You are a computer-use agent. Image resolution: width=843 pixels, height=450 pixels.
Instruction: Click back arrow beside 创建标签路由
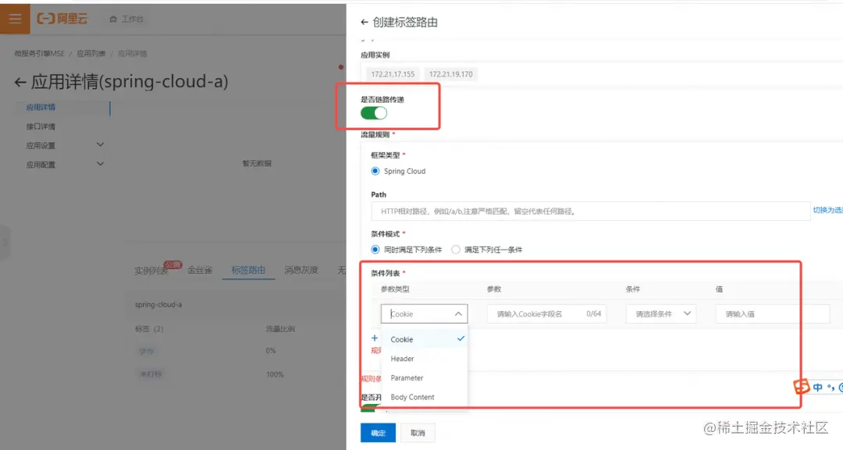point(365,22)
